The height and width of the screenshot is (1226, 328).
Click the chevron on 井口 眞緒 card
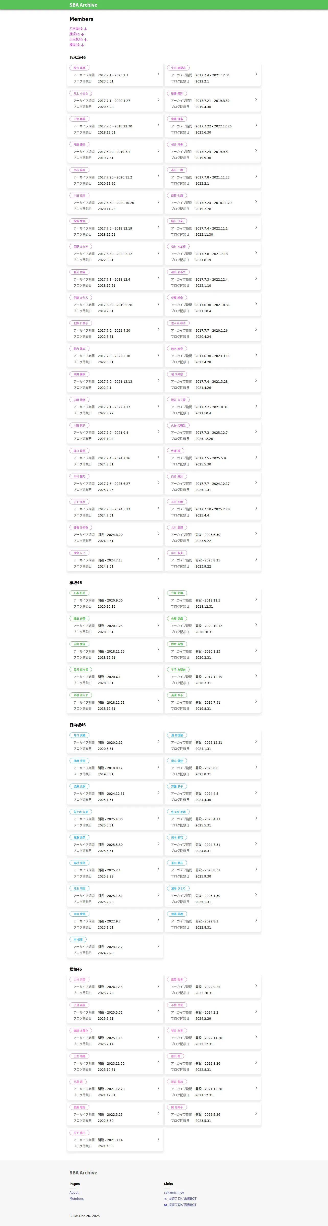pos(159,741)
